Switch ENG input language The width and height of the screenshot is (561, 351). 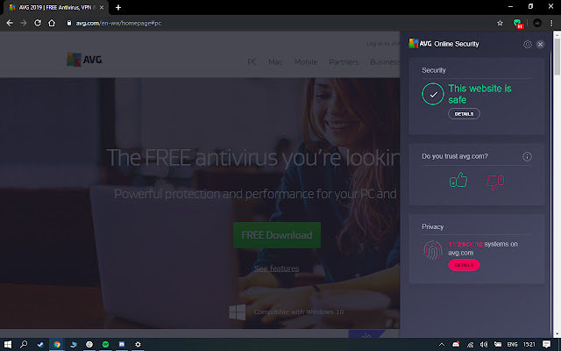click(512, 345)
